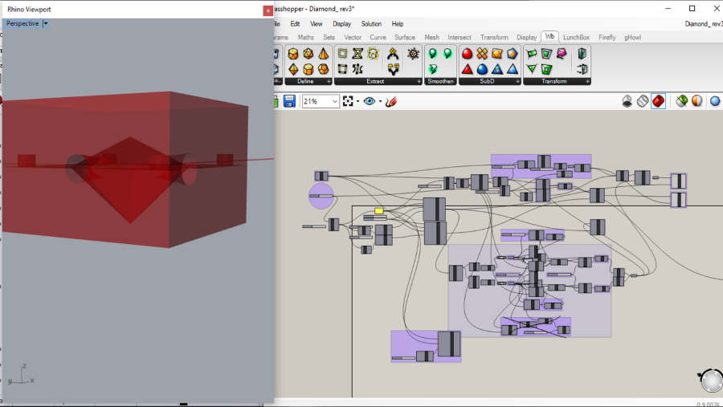Open the Edit menu

coord(295,24)
